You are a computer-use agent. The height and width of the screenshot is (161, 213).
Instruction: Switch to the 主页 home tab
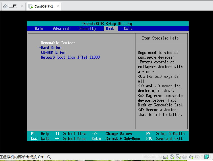tap(13, 6)
